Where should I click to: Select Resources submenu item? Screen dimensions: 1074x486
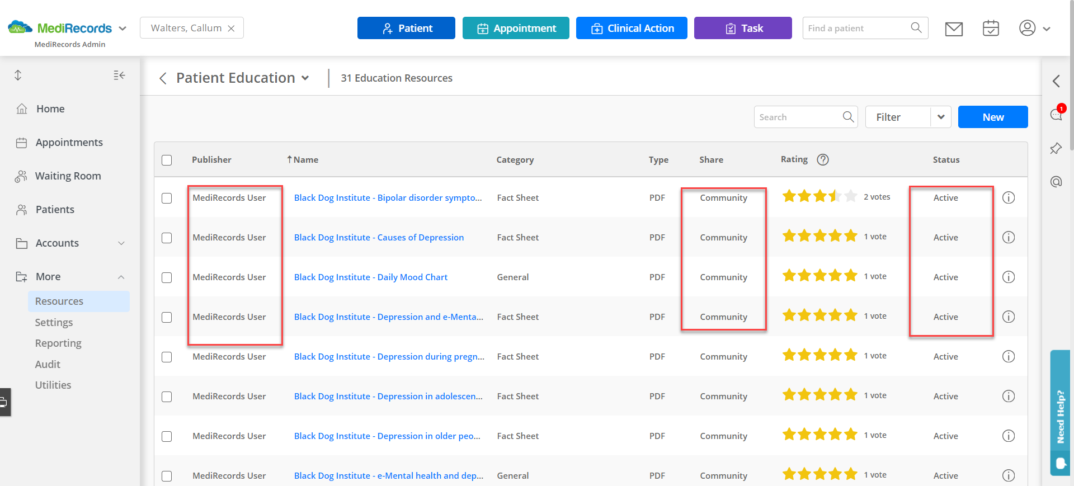[79, 301]
